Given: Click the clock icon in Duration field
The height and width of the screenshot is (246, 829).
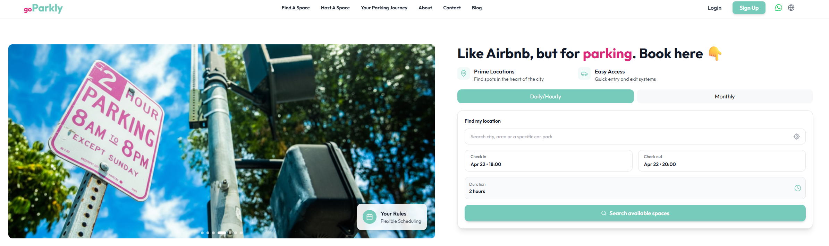Looking at the screenshot, I should [x=798, y=188].
